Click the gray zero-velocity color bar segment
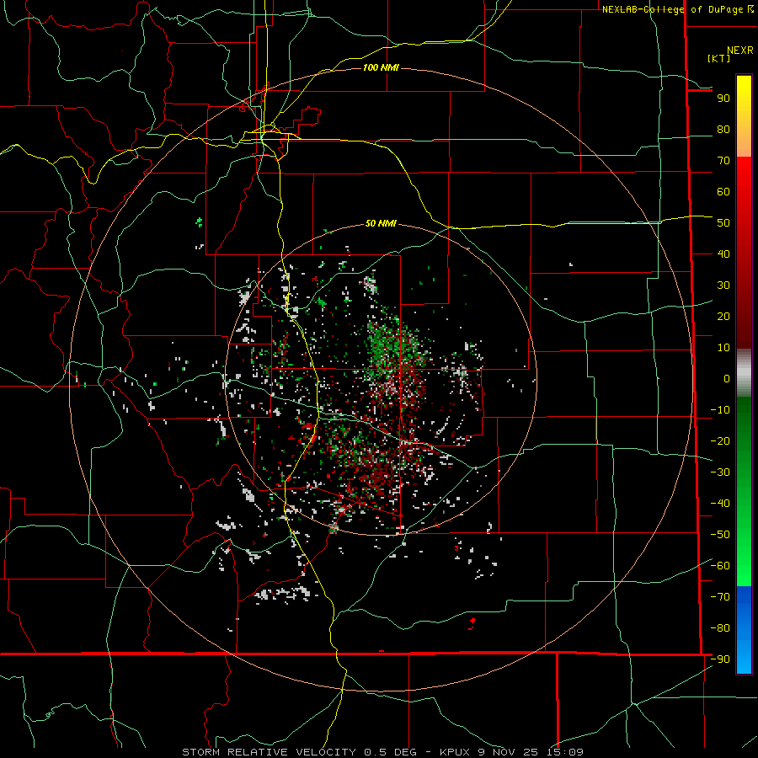Image resolution: width=758 pixels, height=758 pixels. (x=744, y=373)
